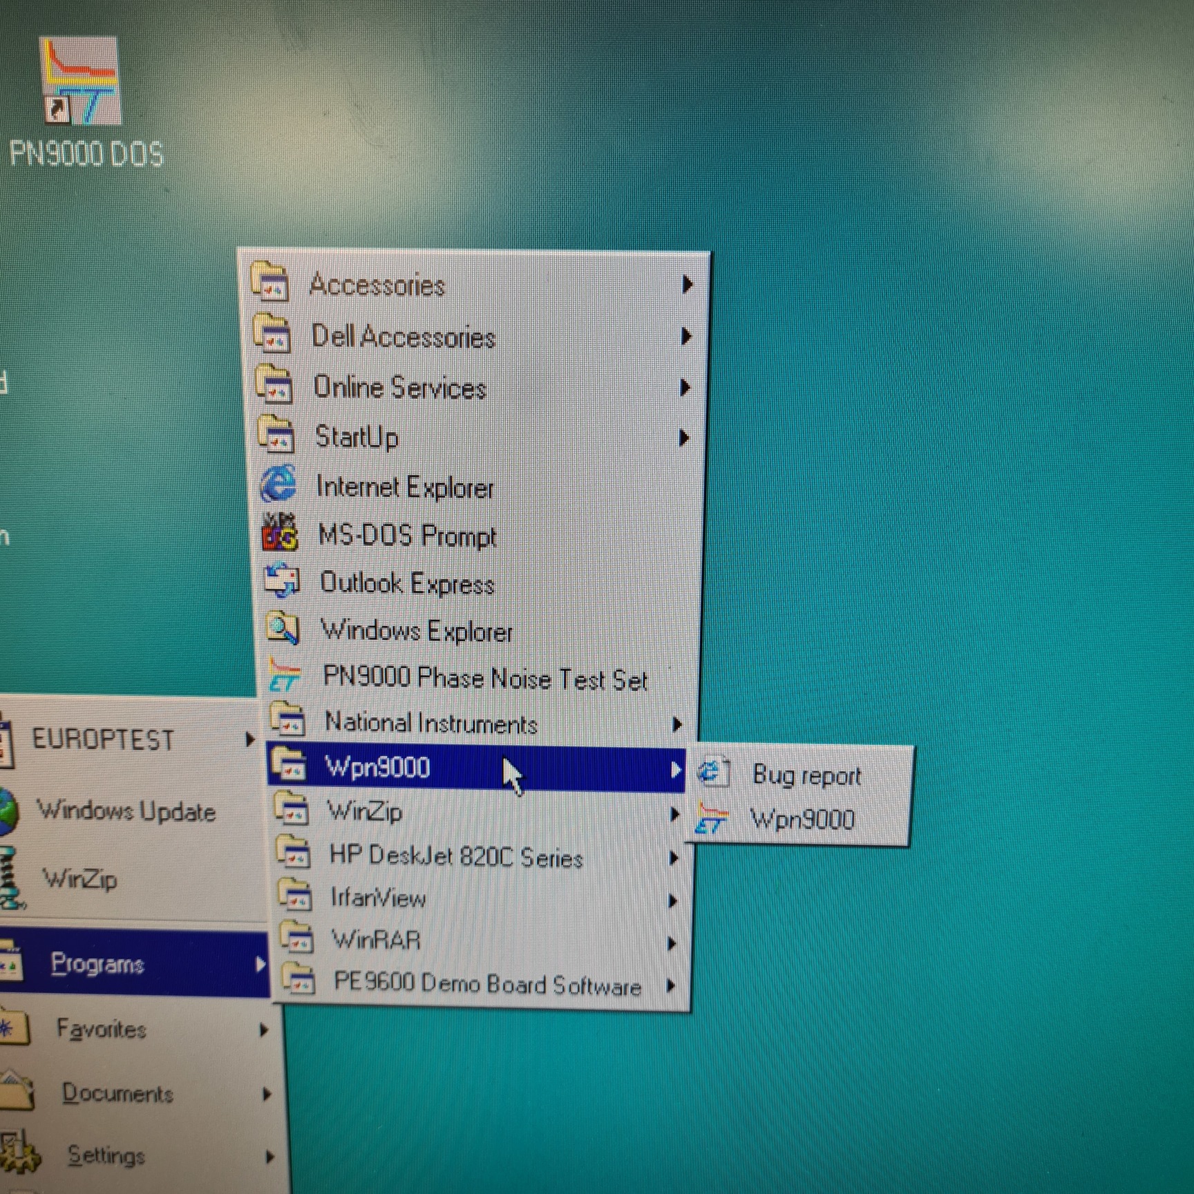Image resolution: width=1194 pixels, height=1194 pixels.
Task: Launch the Wpn9000 program from submenu
Action: point(802,820)
